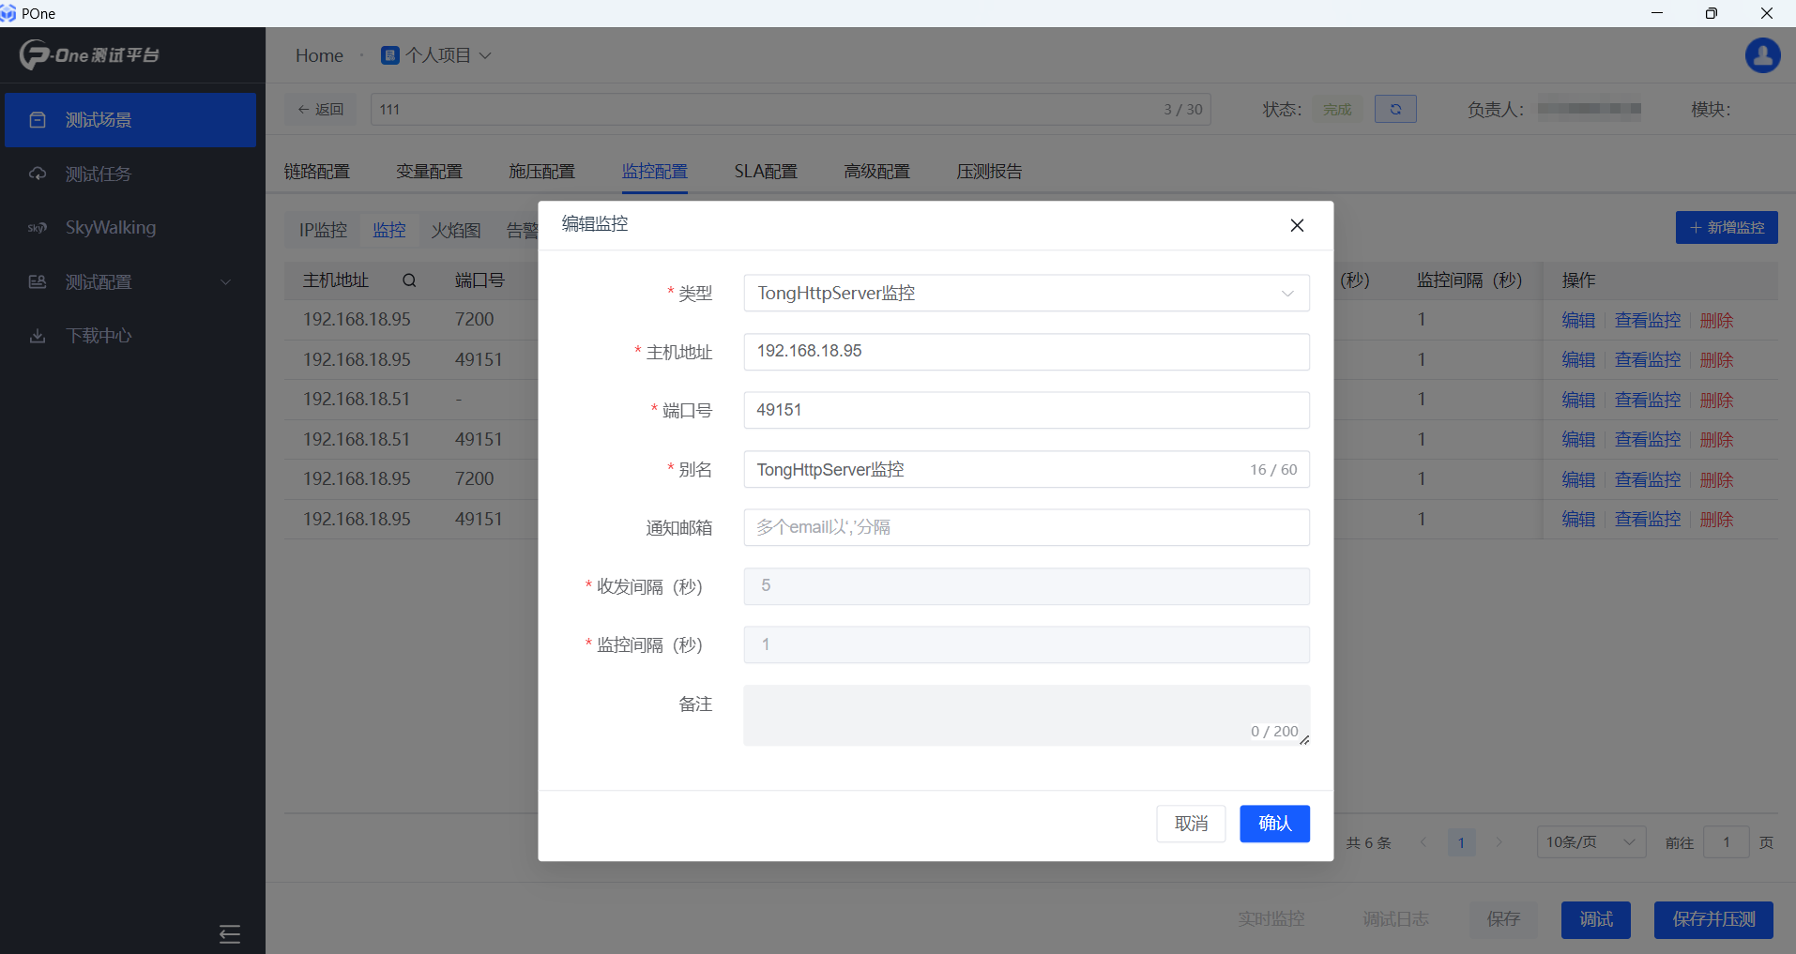
Task: Click the 端口号 input field
Action: click(1026, 410)
